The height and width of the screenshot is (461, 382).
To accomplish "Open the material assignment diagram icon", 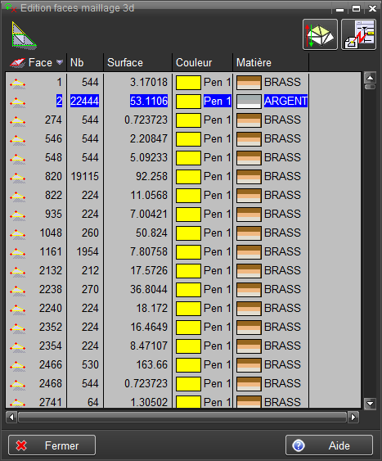I will pos(358,34).
